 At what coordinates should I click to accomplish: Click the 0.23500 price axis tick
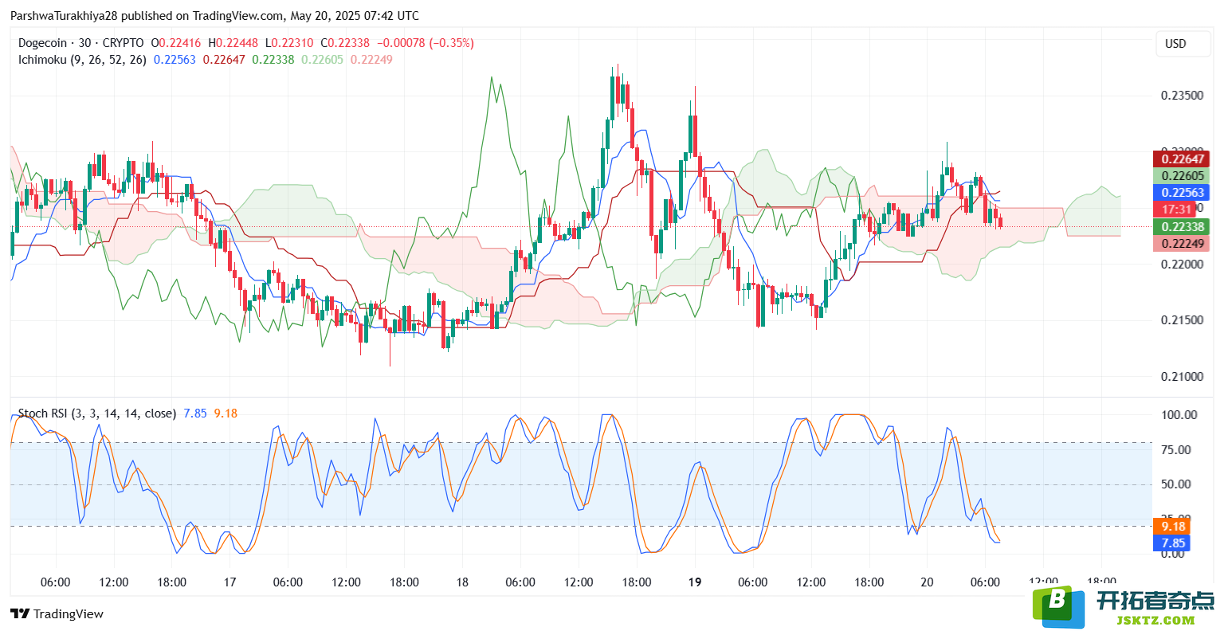tap(1183, 96)
